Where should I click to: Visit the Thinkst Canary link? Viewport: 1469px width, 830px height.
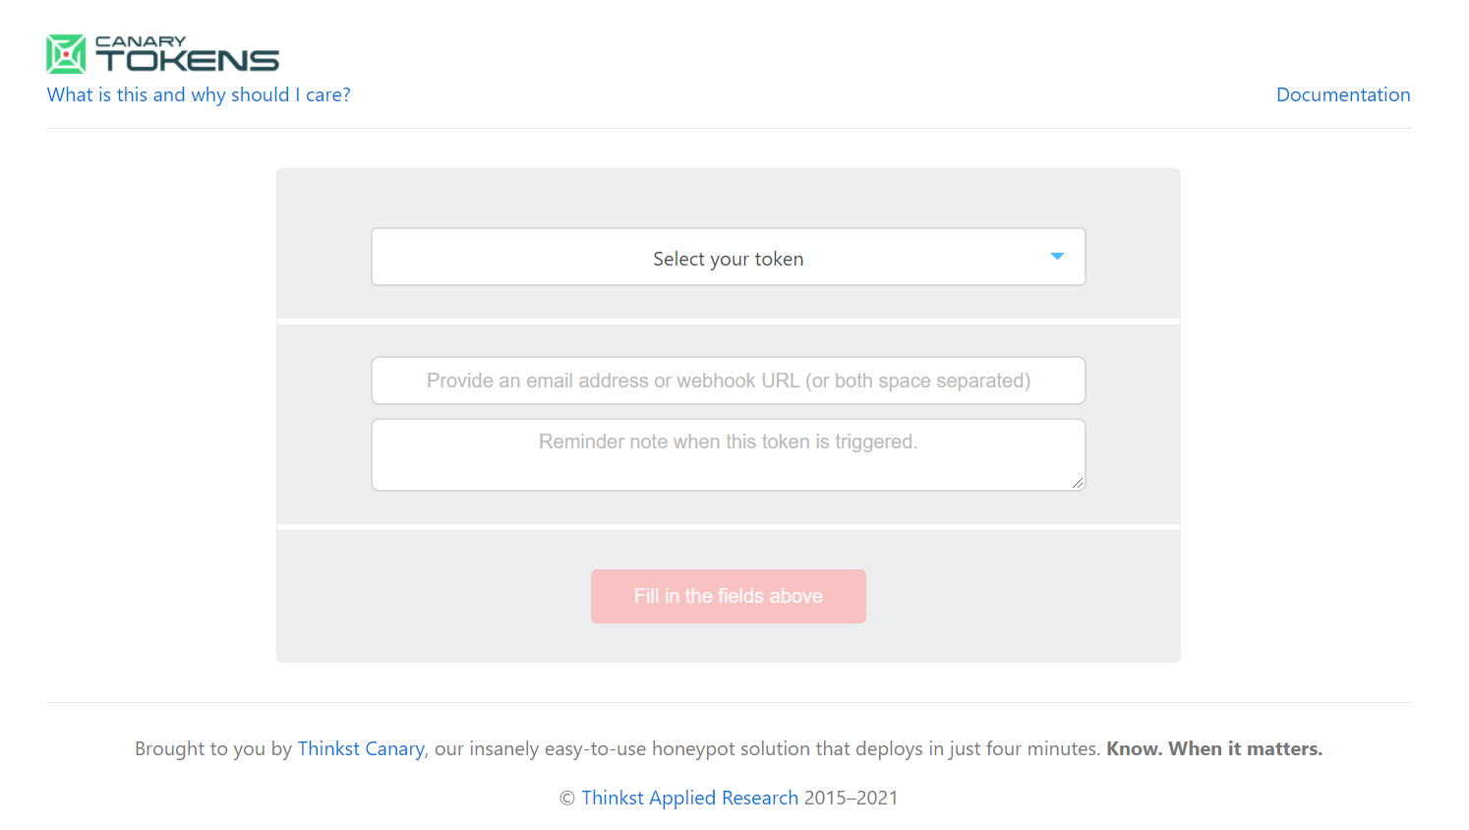click(x=361, y=748)
